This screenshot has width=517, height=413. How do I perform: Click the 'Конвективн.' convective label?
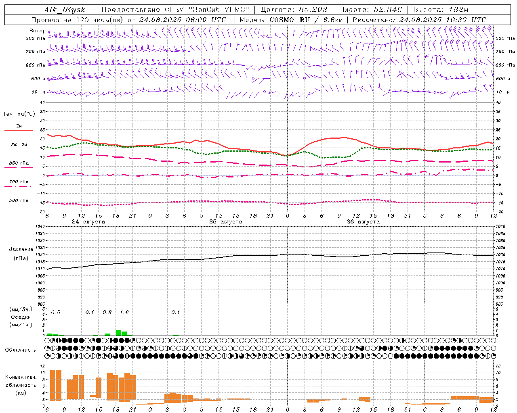pos(21,377)
